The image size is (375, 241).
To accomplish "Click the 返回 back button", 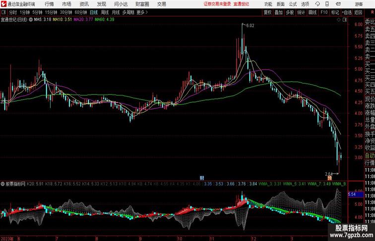I will (358, 12).
